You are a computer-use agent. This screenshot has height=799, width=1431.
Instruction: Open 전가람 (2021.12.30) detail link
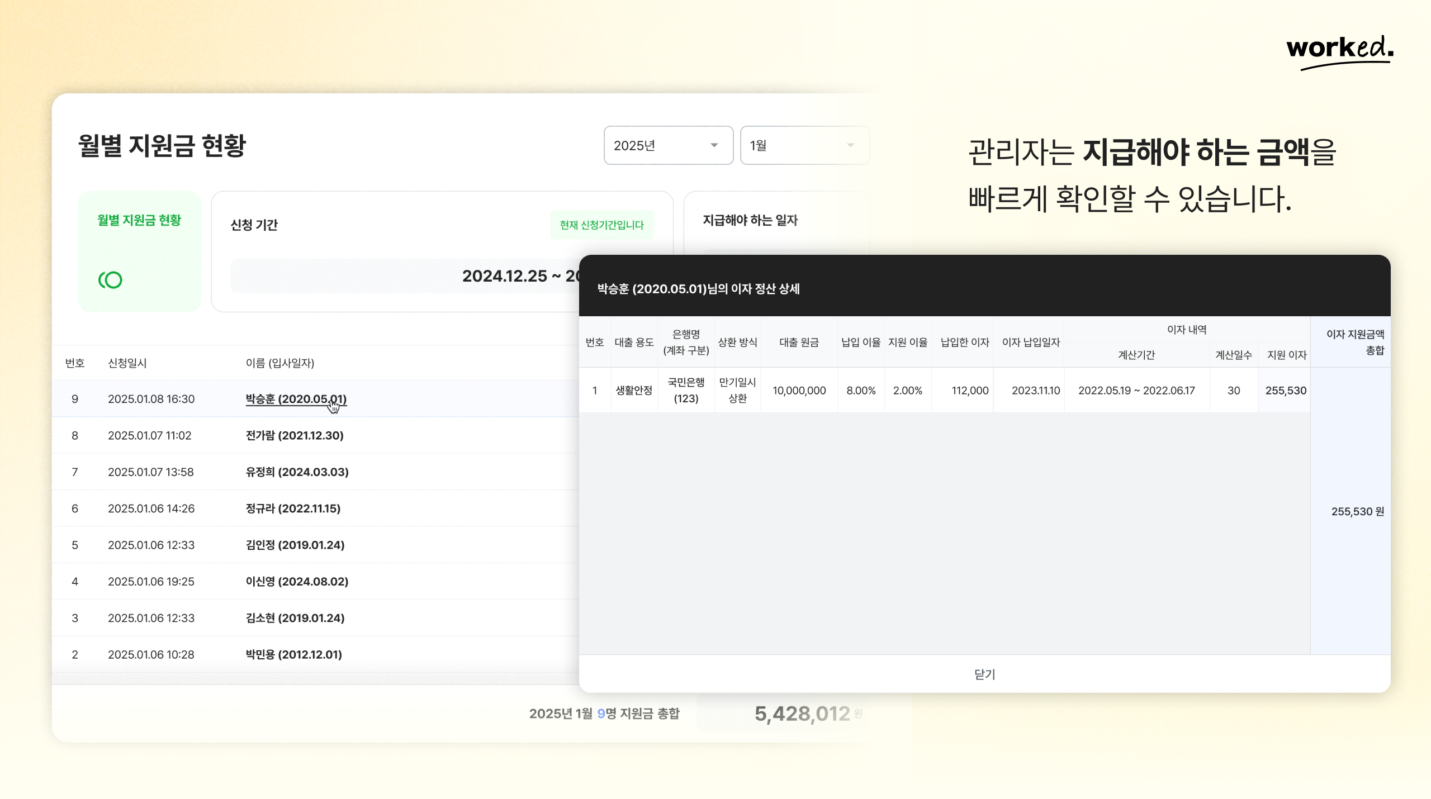[x=295, y=435]
